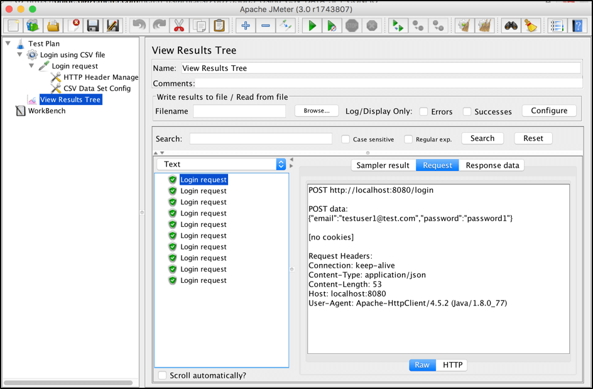Select CSV Data Set Config in the tree
Screen dimensions: 593x389
coord(97,89)
